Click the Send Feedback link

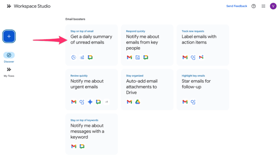pyautogui.click(x=236, y=6)
